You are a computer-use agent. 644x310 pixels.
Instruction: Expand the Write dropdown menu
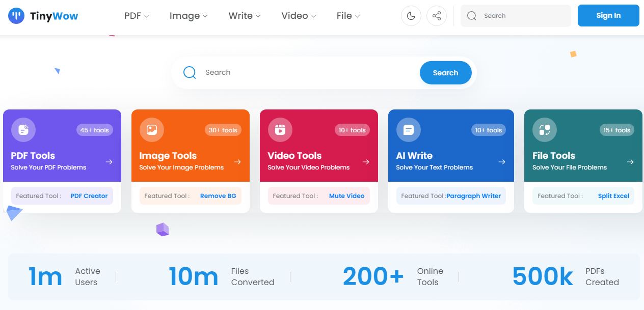245,16
